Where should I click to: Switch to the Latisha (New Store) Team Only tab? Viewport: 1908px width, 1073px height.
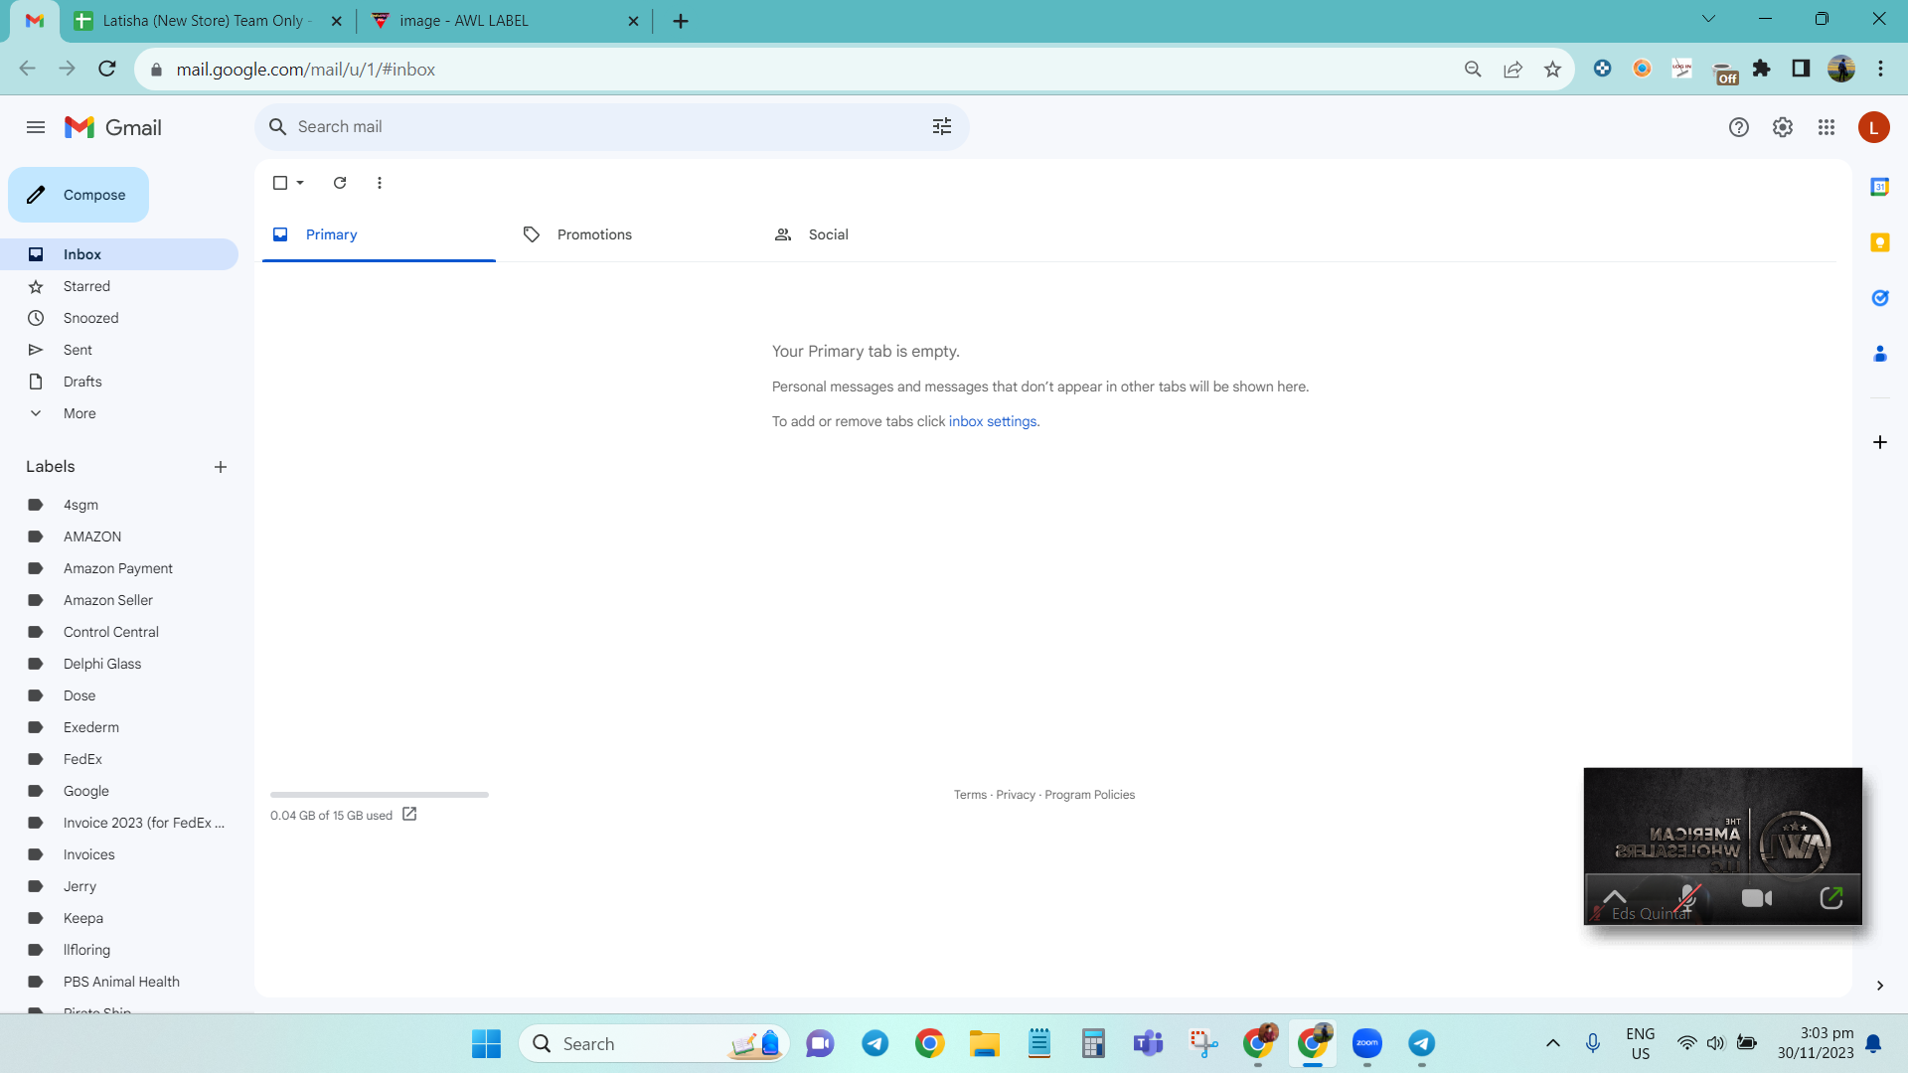point(208,21)
